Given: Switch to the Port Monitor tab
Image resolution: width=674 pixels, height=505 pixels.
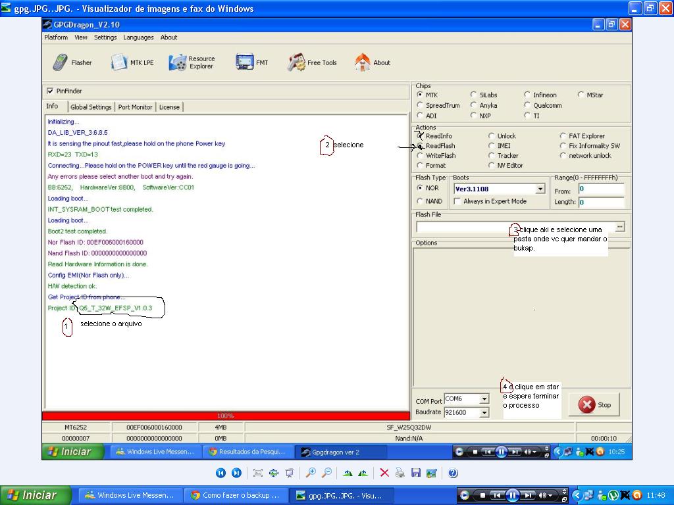Looking at the screenshot, I should [136, 107].
